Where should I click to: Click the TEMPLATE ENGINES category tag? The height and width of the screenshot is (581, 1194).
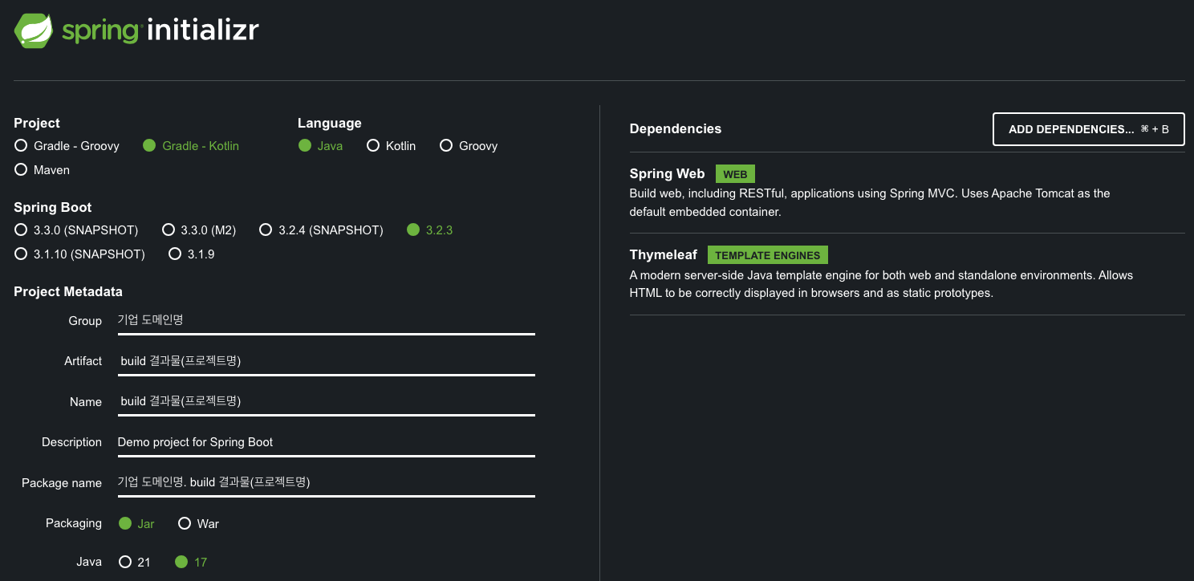click(x=767, y=255)
